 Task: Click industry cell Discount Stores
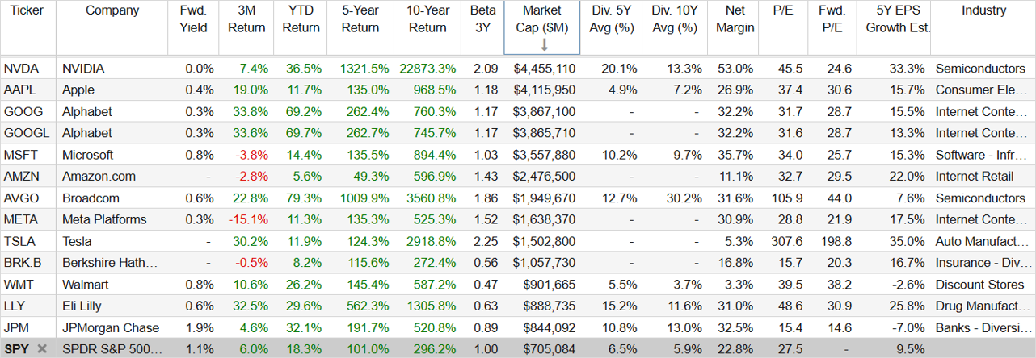[x=981, y=284]
